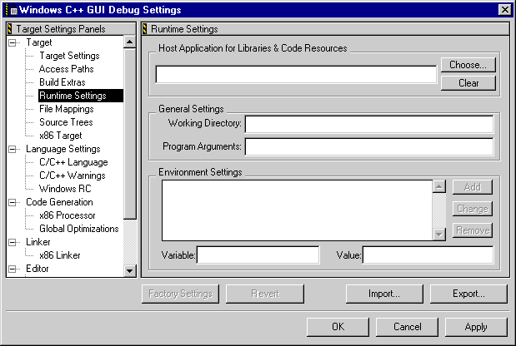Image resolution: width=516 pixels, height=346 pixels.
Task: Select the Language Settings category label
Action: (63, 149)
